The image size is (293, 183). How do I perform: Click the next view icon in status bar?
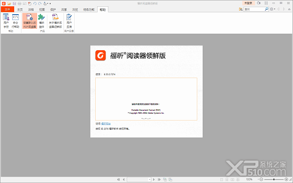170,180
